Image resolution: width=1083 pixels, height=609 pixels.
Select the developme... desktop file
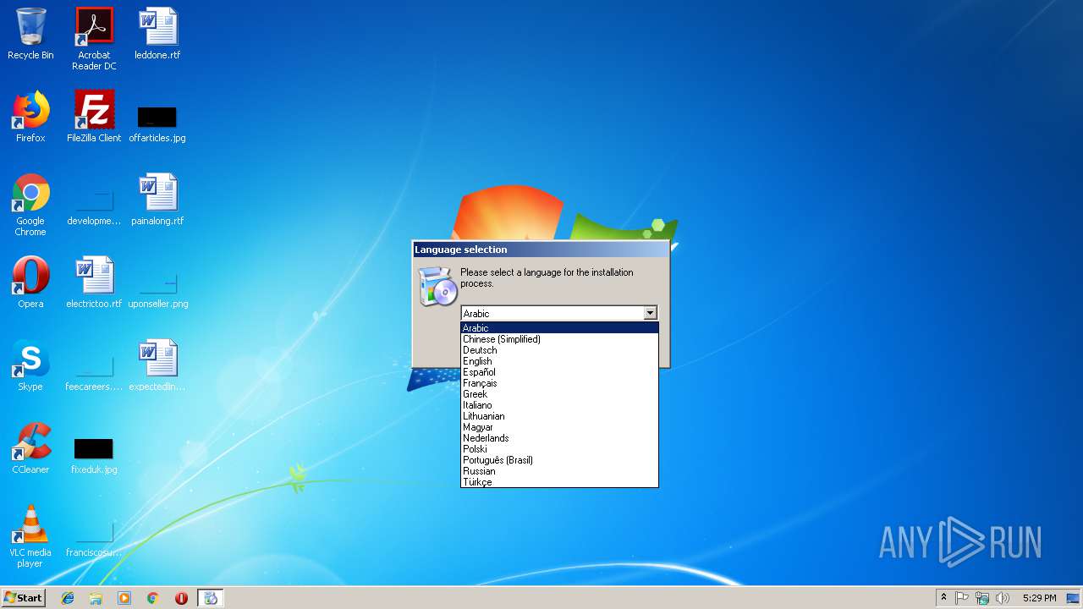click(94, 206)
